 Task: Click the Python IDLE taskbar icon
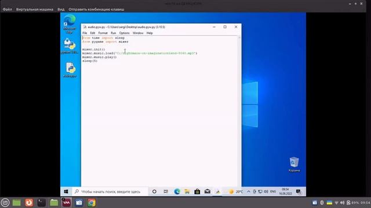click(218, 191)
